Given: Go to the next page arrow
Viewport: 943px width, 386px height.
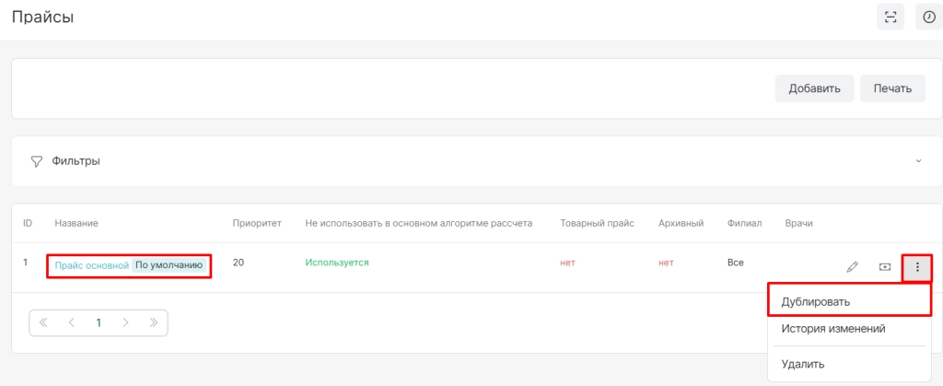Looking at the screenshot, I should [x=125, y=323].
